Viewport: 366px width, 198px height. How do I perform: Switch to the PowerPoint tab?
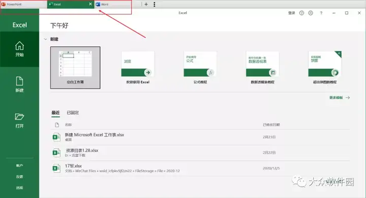[23, 4]
